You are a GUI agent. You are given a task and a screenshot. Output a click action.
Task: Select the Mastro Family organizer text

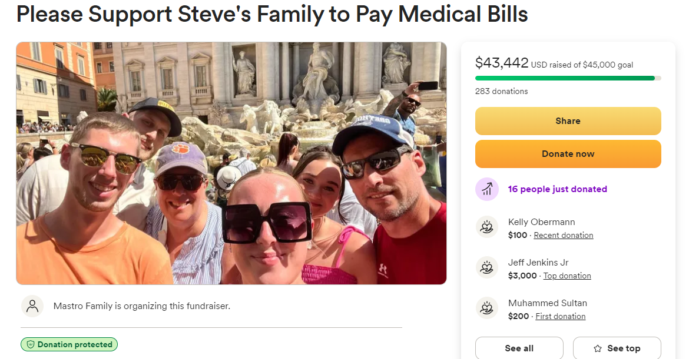tap(141, 306)
